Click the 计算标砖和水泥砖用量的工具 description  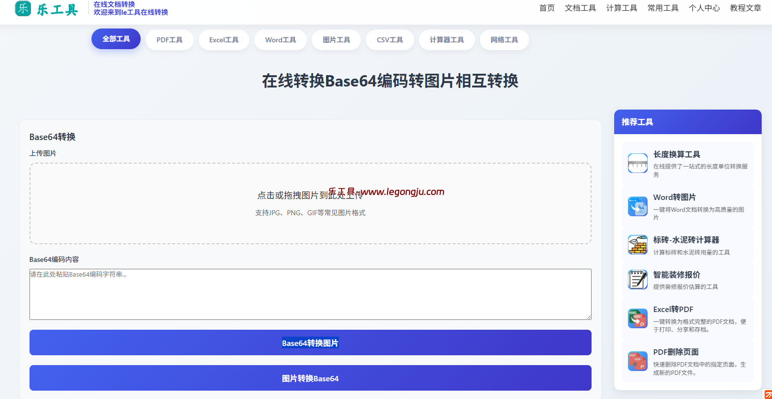coord(691,253)
